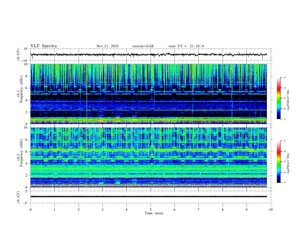Screen dimensions: 305x235
Task: Click the time axis tick label "7"
Action: pyautogui.click(x=199, y=210)
